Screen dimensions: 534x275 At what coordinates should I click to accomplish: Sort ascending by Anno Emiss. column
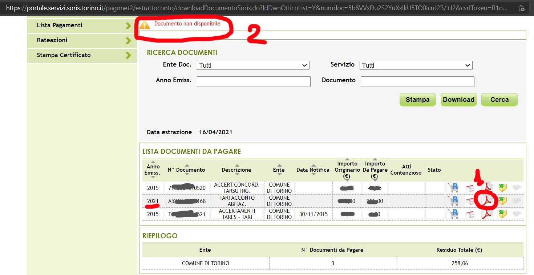pyautogui.click(x=153, y=162)
